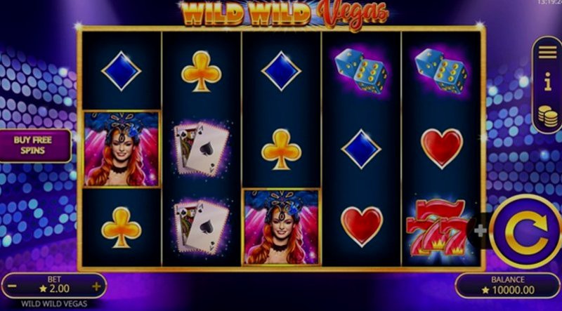Open the info 'i' paytable icon
Image resolution: width=562 pixels, height=311 pixels.
coord(547,81)
